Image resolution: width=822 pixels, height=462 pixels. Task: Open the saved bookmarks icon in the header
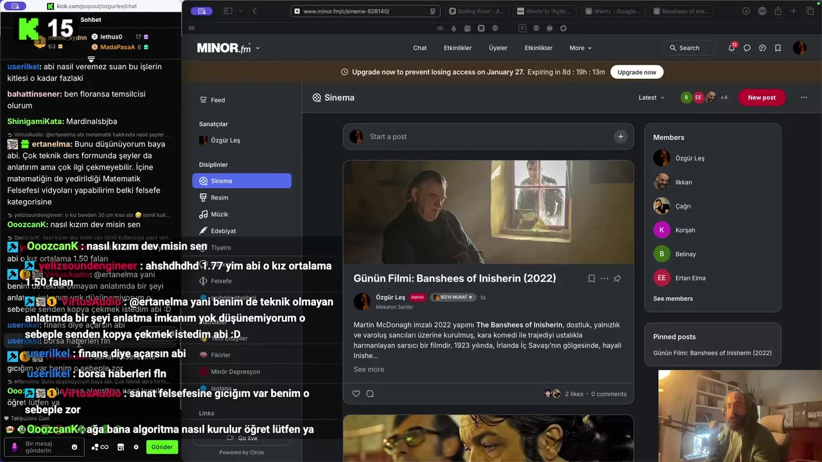pyautogui.click(x=778, y=48)
